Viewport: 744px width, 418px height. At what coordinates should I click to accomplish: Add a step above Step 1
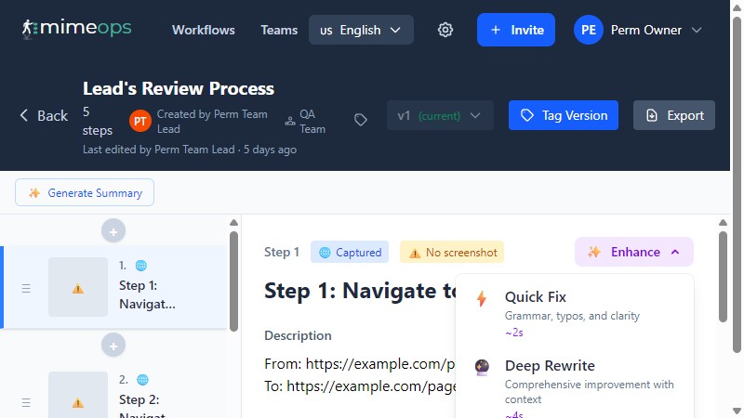point(113,231)
